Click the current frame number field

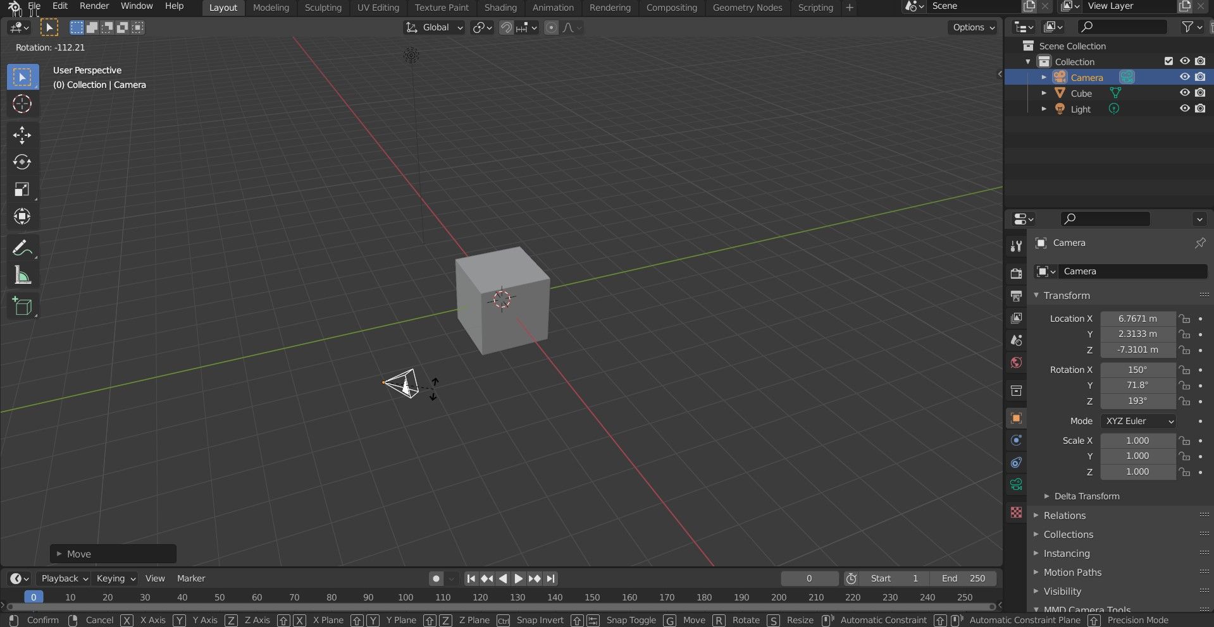coord(809,578)
